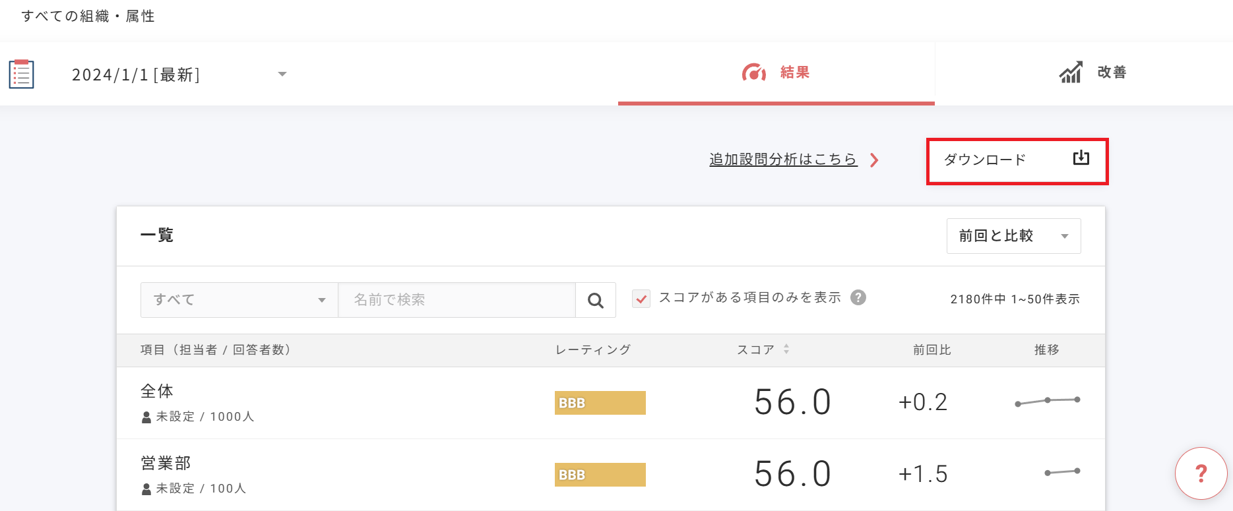Click the chevron arrow after 追加設問分析はこちら

click(875, 160)
